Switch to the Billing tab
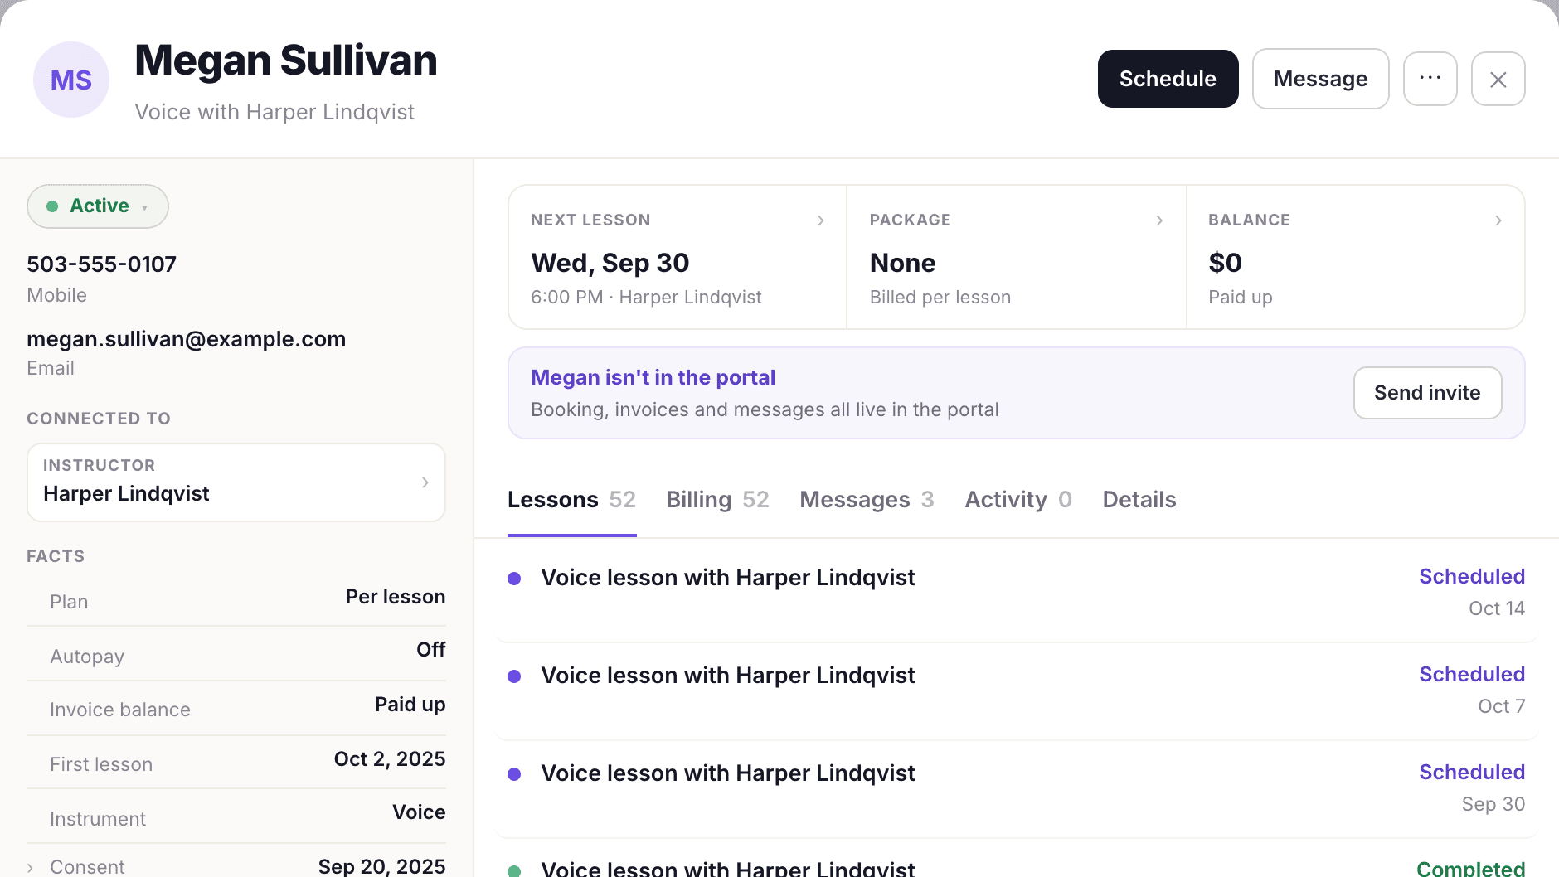The height and width of the screenshot is (877, 1559). point(717,500)
